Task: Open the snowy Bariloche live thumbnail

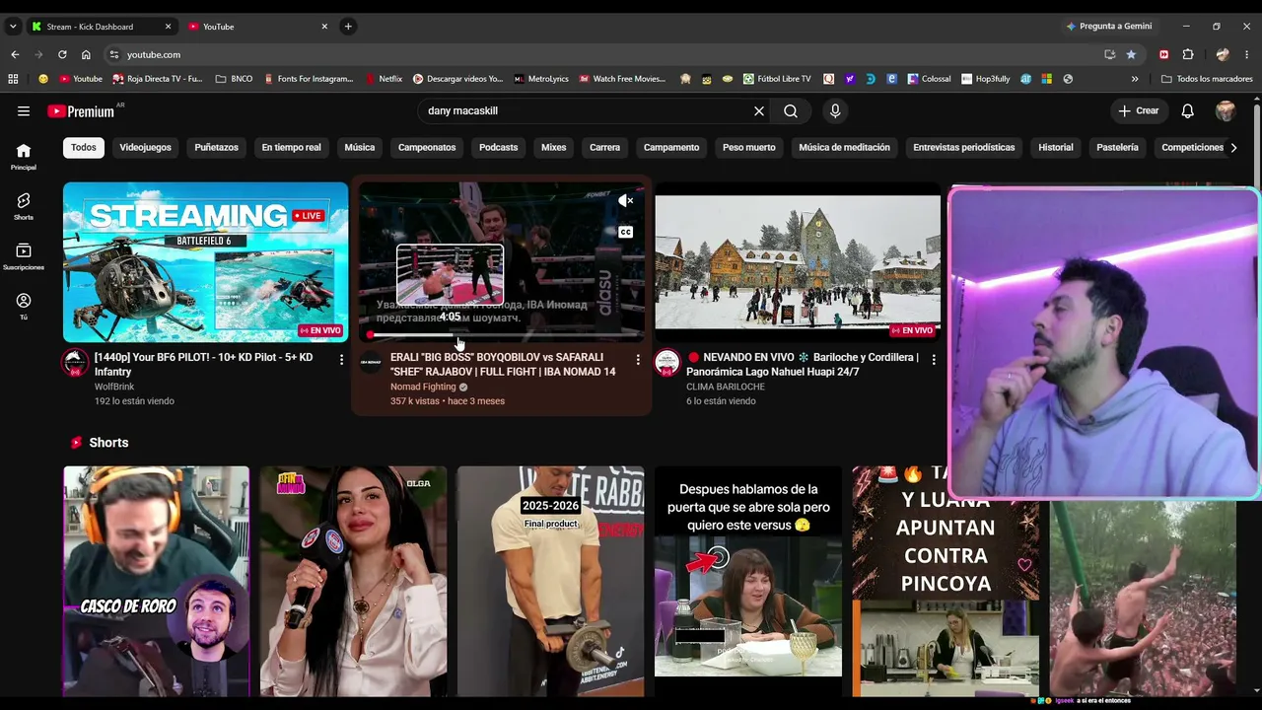Action: (x=798, y=262)
